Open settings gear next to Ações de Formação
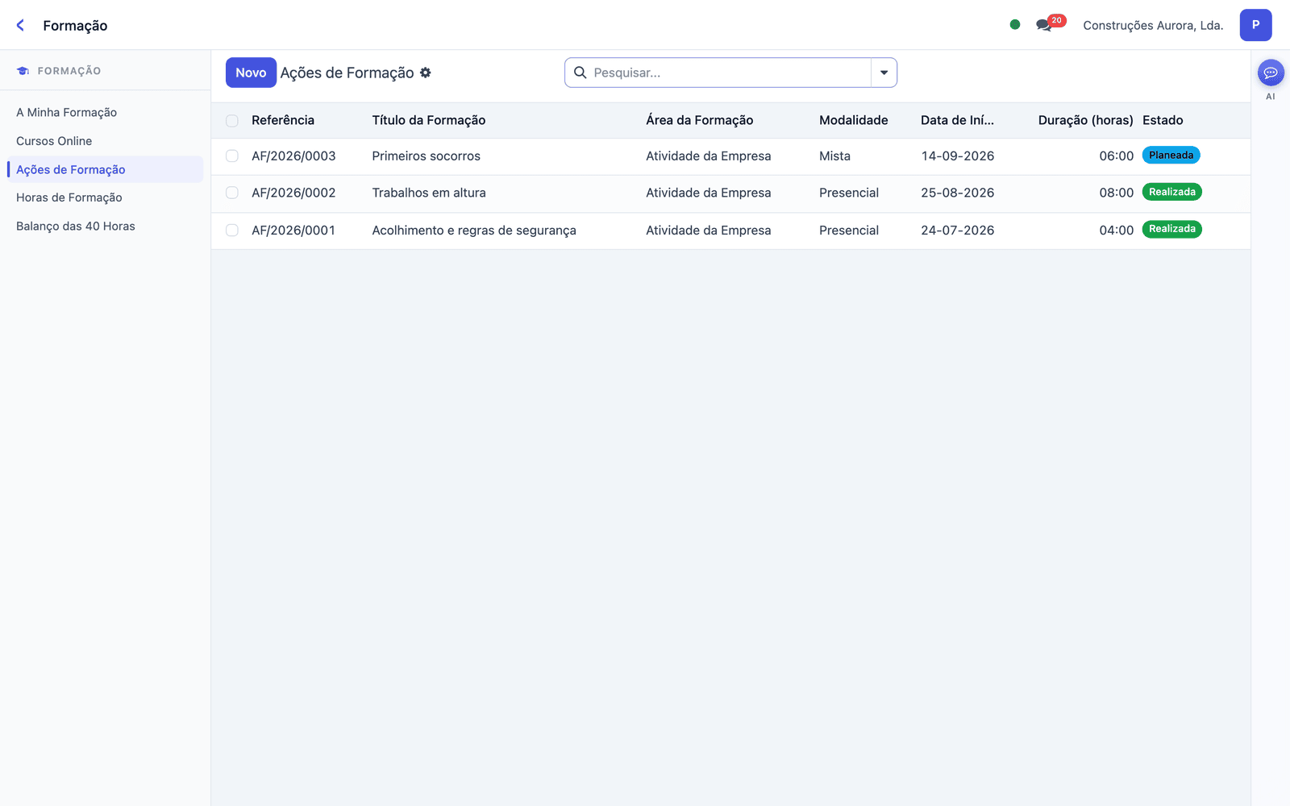Image resolution: width=1290 pixels, height=806 pixels. pos(426,73)
